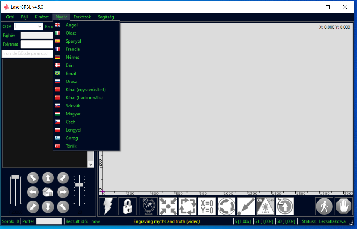The image size is (357, 229).
Task: Open the Fájl menu
Action: 24,17
